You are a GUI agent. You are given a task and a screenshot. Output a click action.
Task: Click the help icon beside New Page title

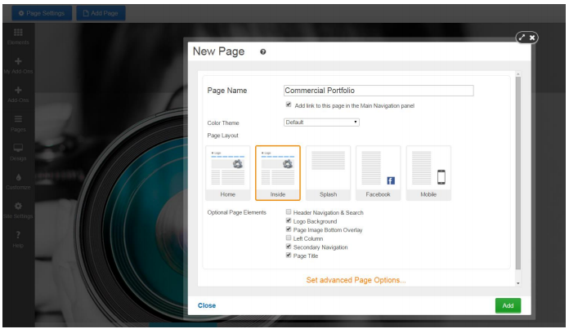coord(262,52)
